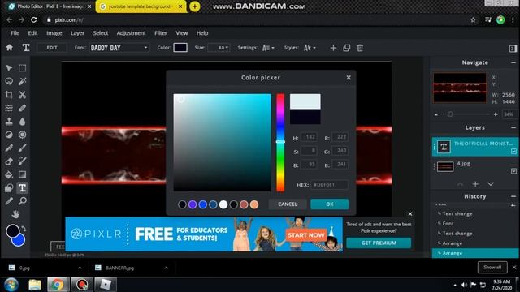Delete text with trash icon
Screen dimensions: 520x292
360,48
